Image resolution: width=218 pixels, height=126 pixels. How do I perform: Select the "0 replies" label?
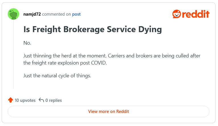tap(54, 100)
